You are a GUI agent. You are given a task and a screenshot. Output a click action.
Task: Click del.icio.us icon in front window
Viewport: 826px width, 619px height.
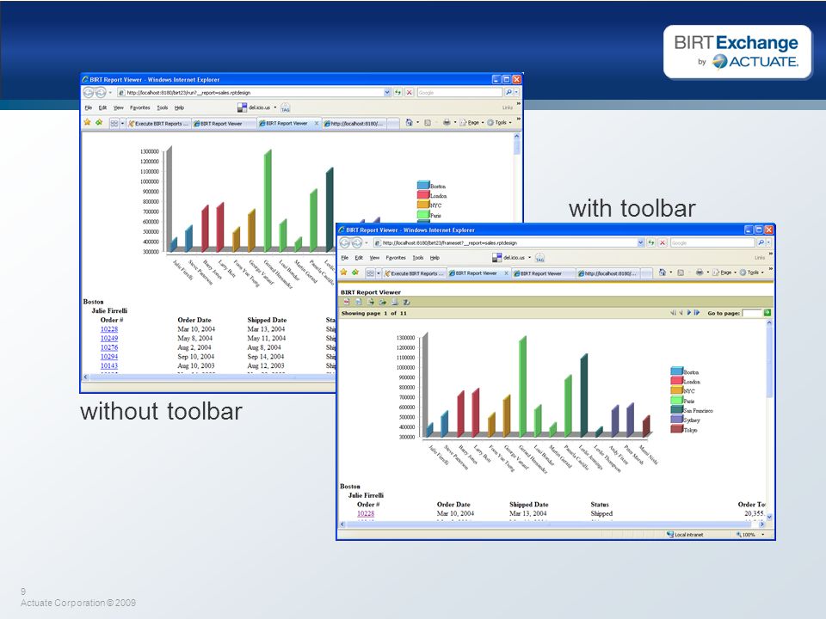[x=496, y=257]
